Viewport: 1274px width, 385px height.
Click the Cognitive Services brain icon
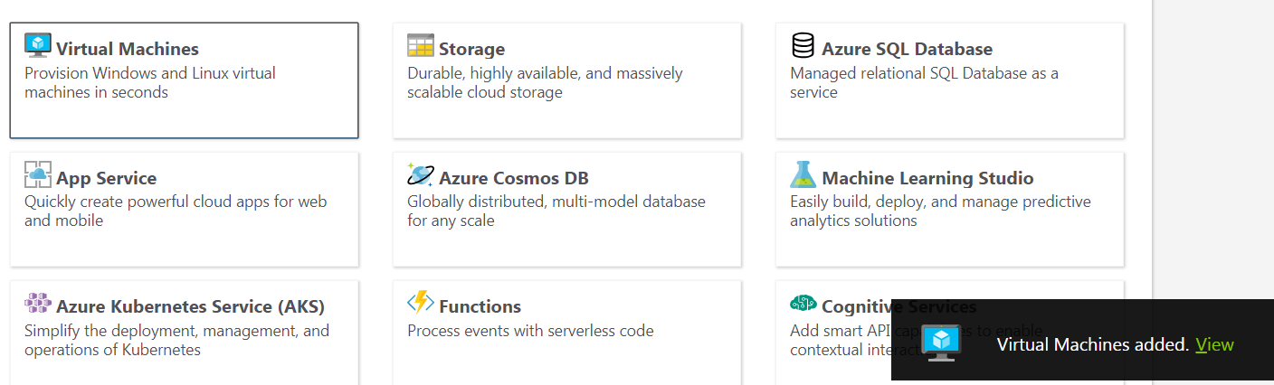(x=803, y=303)
